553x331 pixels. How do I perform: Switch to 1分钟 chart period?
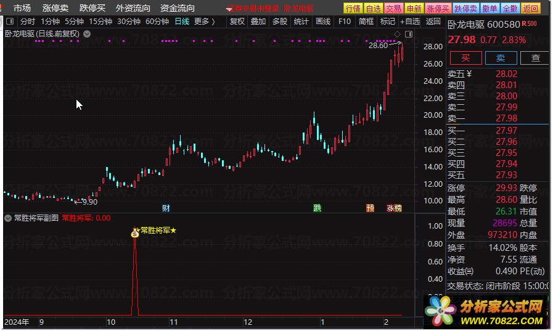(50, 22)
